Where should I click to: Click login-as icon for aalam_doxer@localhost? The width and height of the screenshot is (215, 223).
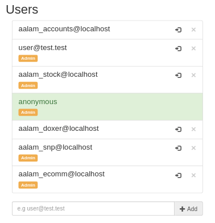pyautogui.click(x=178, y=129)
